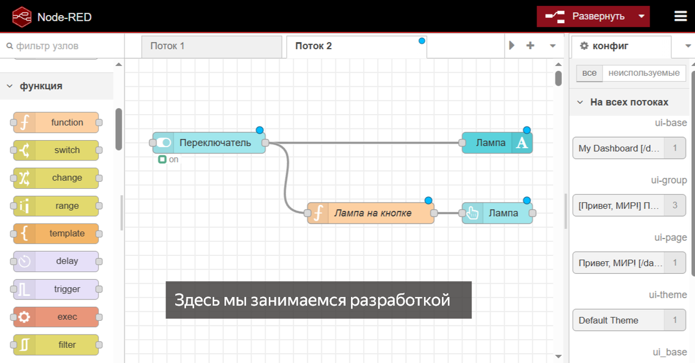Click the ui-page section label
The image size is (695, 363).
pyautogui.click(x=670, y=237)
